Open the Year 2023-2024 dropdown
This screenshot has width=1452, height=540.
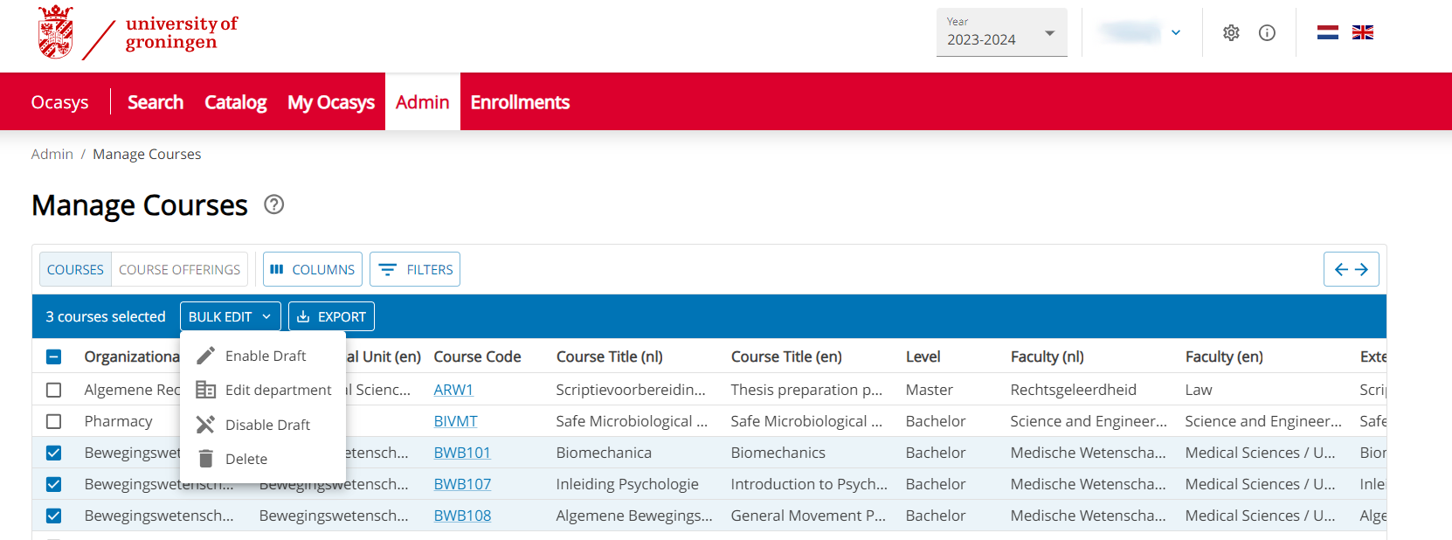pyautogui.click(x=1001, y=33)
